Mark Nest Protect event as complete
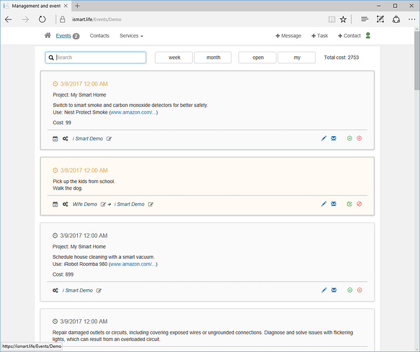420x352 pixels. click(x=350, y=138)
